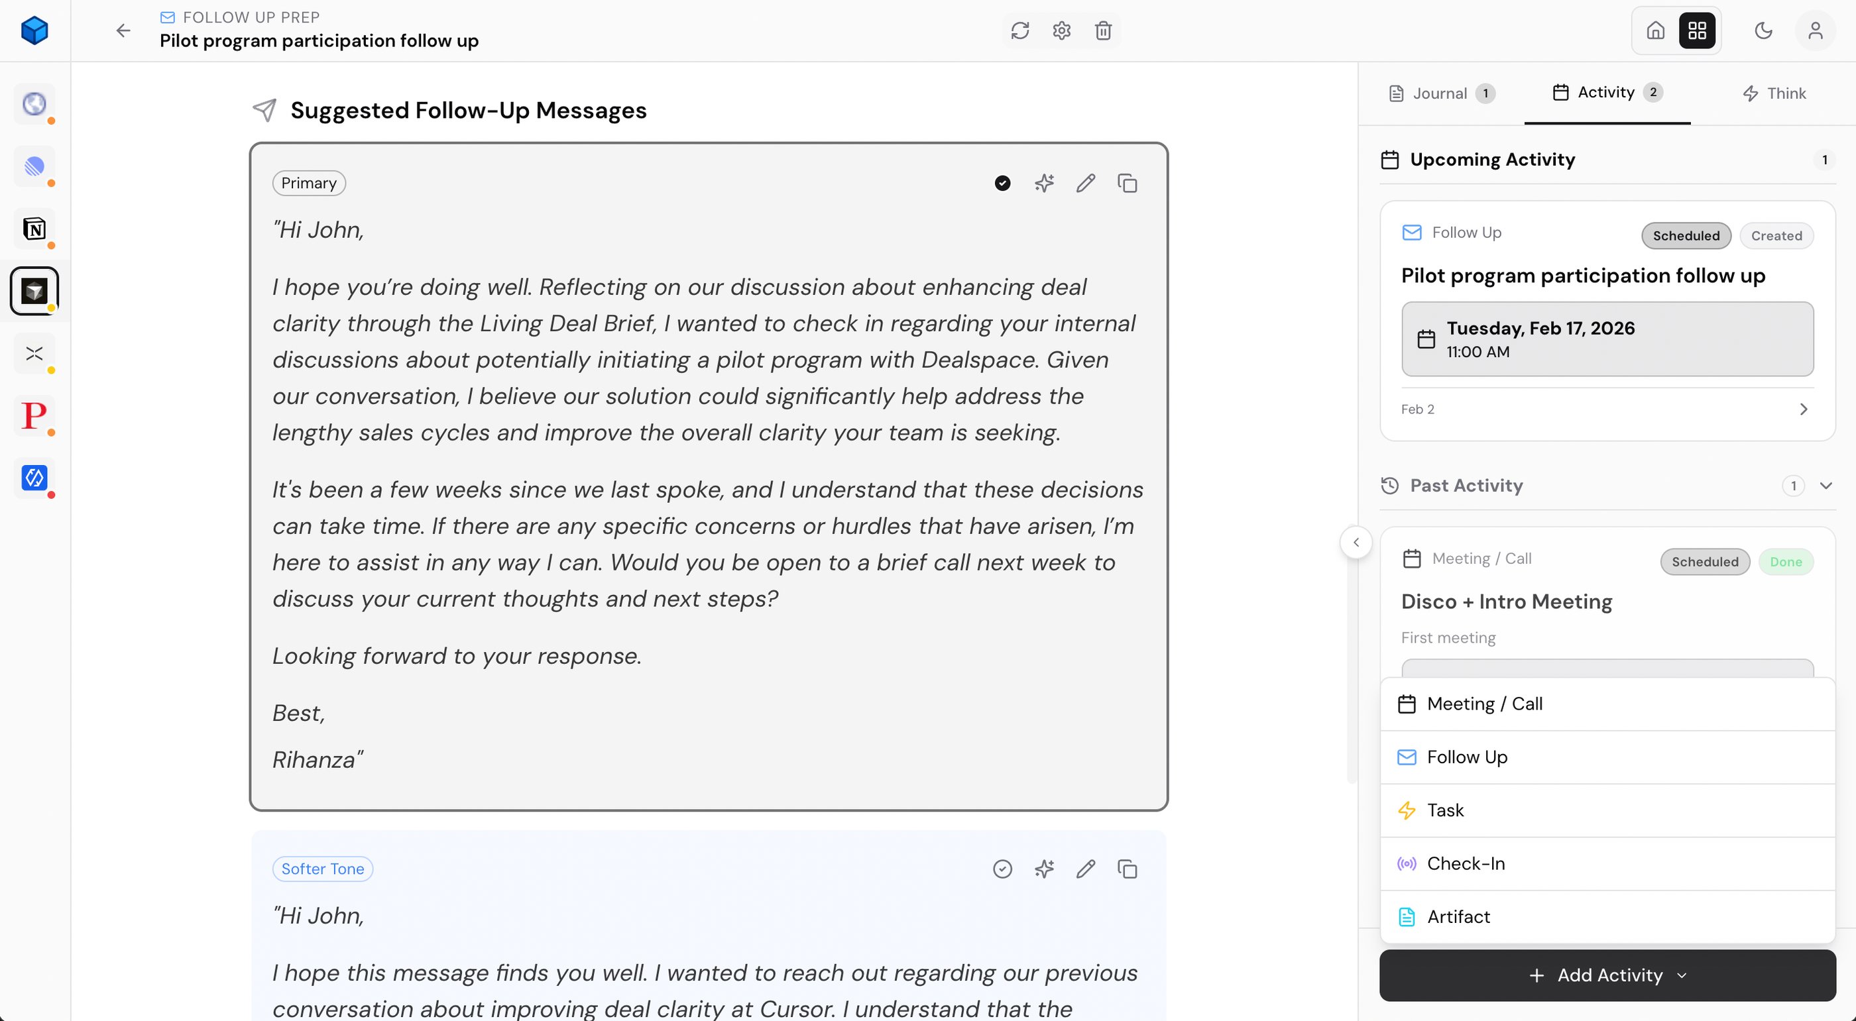Click the refresh icon in header
The height and width of the screenshot is (1021, 1856).
1019,30
